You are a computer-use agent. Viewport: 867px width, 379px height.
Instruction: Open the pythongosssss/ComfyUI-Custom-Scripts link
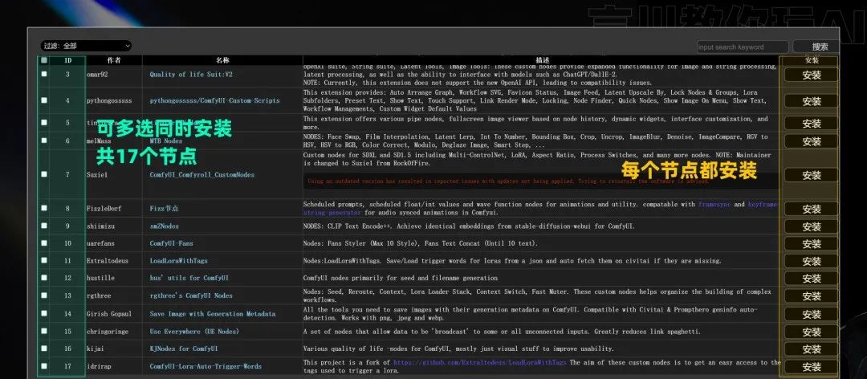pos(214,100)
